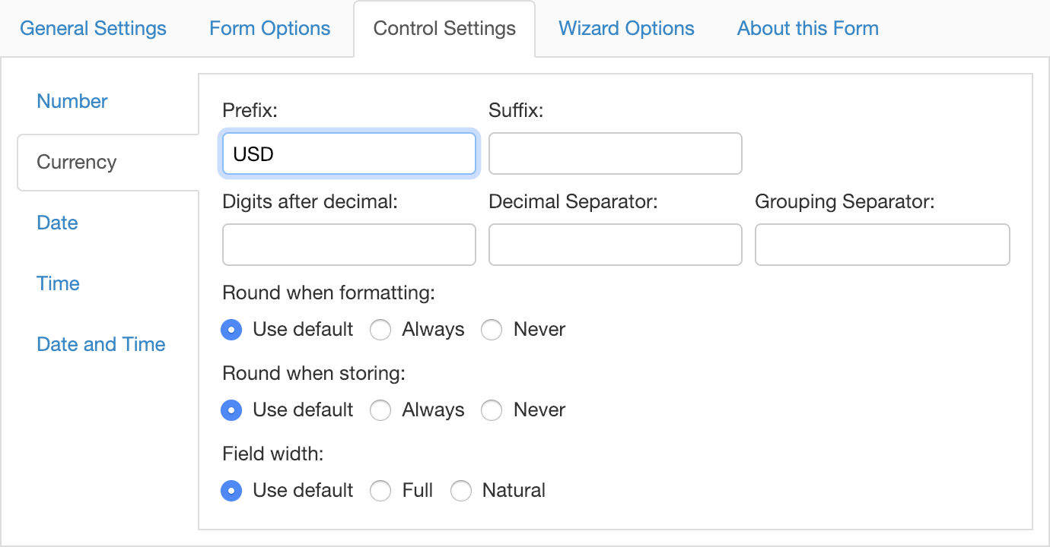Select Full field width option
Viewport: 1050px width, 547px height.
pyautogui.click(x=380, y=491)
